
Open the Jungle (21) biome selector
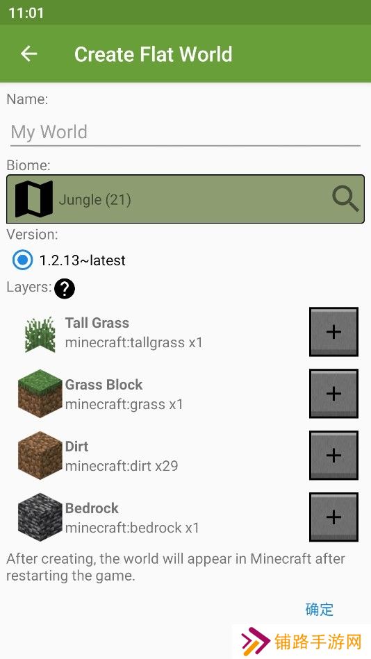[x=185, y=199]
